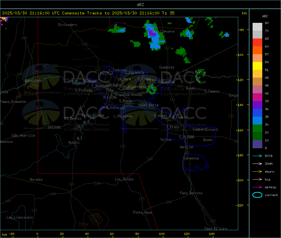Screen dimensions: 281x238
Task: Click the R_Padre map label
Action: tap(179, 117)
